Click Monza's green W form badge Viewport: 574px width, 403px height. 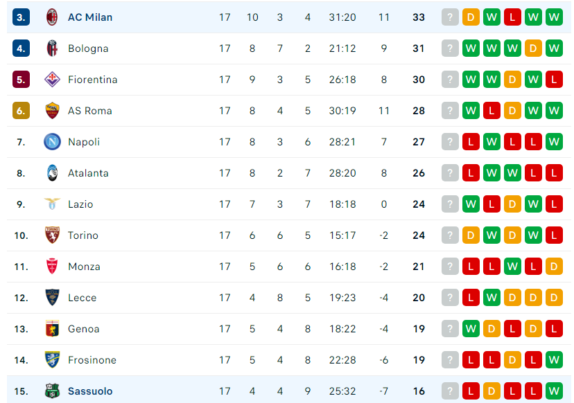tap(512, 266)
